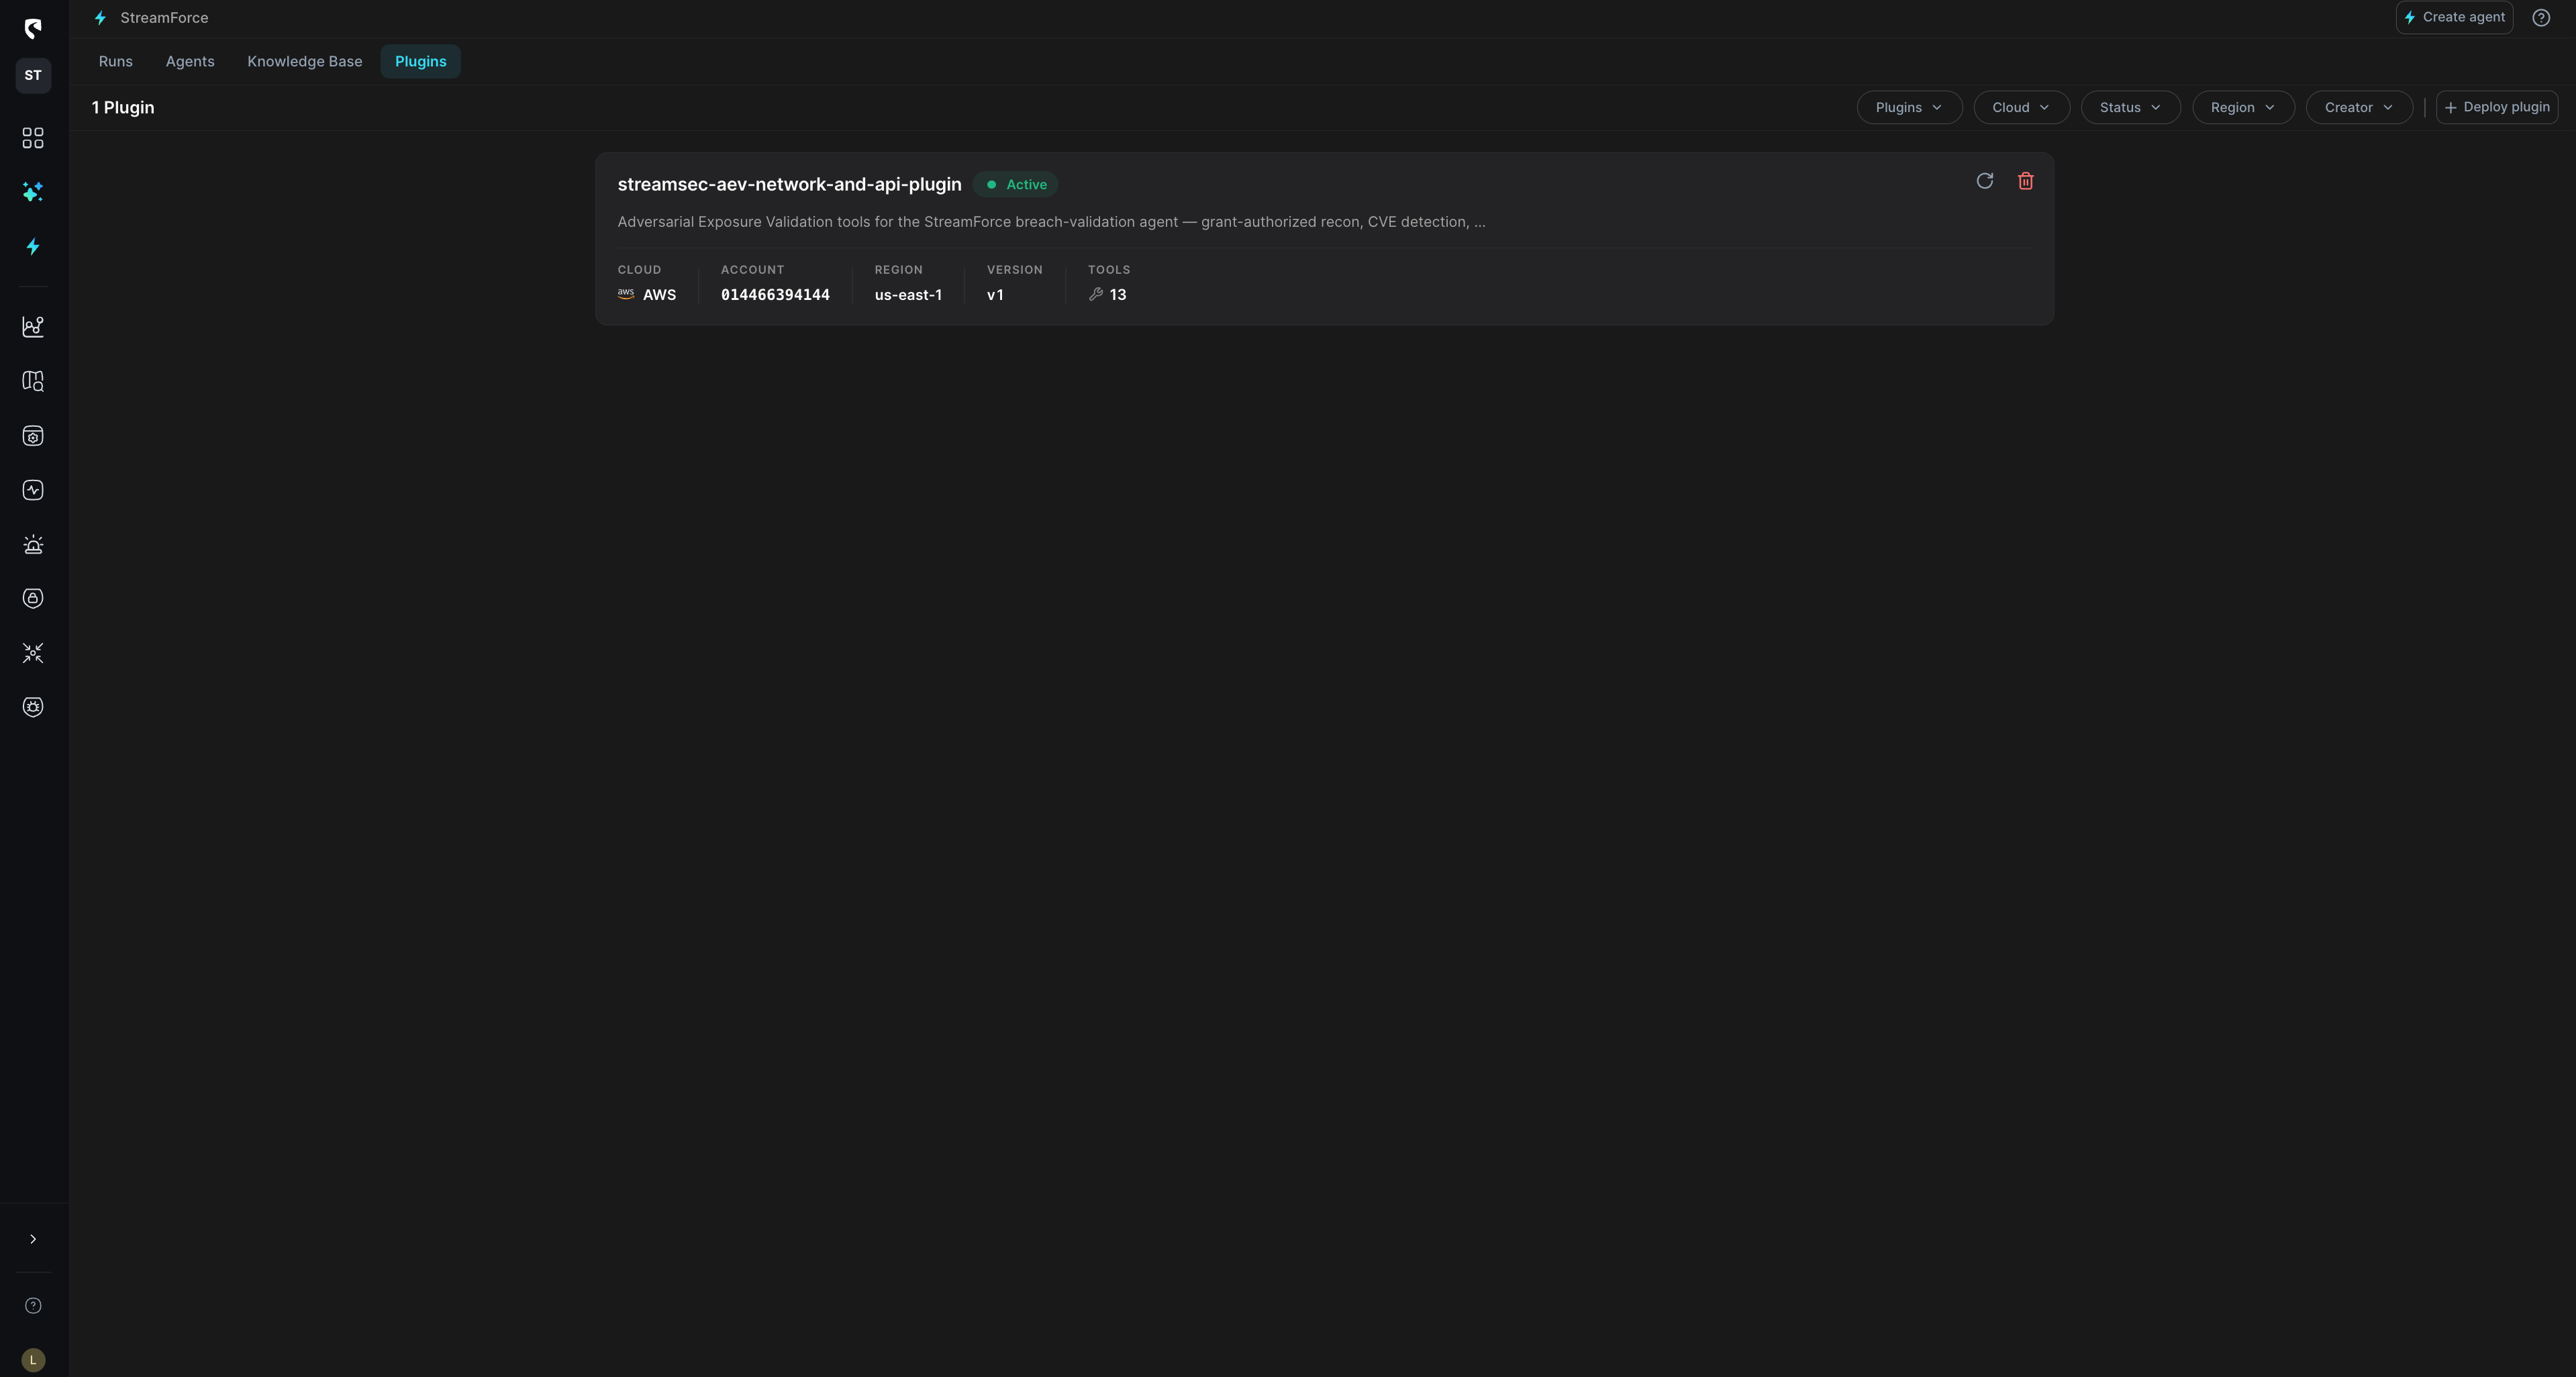The image size is (2576, 1377).
Task: Open the converging arrows sidebar icon
Action: pos(33,653)
